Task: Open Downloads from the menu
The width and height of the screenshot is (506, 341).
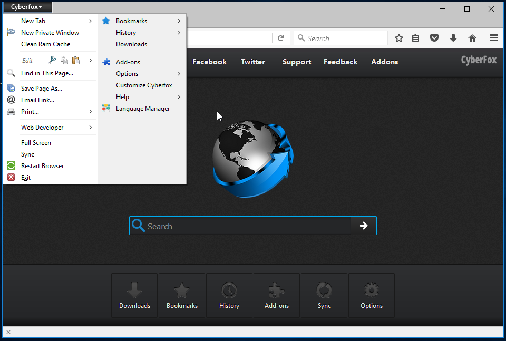Action: click(x=142, y=44)
